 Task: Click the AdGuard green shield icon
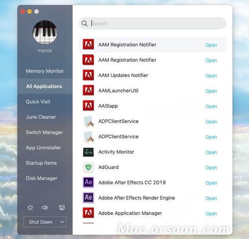[88, 167]
